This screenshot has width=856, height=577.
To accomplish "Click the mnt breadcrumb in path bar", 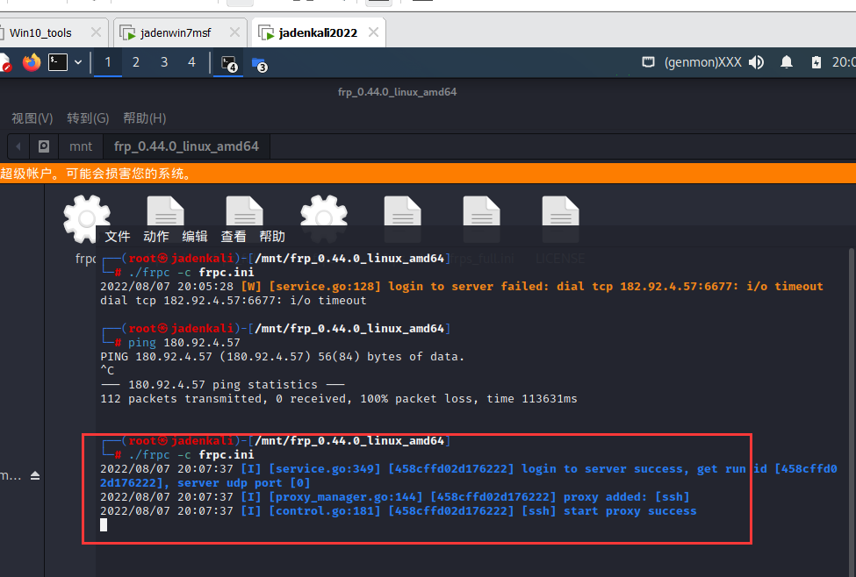I will [81, 146].
